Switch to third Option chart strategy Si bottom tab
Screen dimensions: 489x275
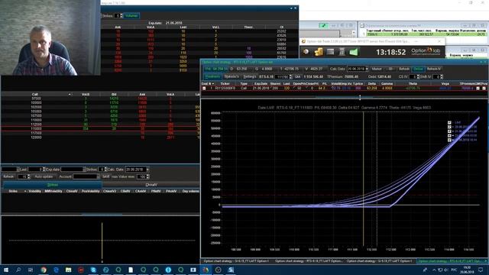coord(380,261)
